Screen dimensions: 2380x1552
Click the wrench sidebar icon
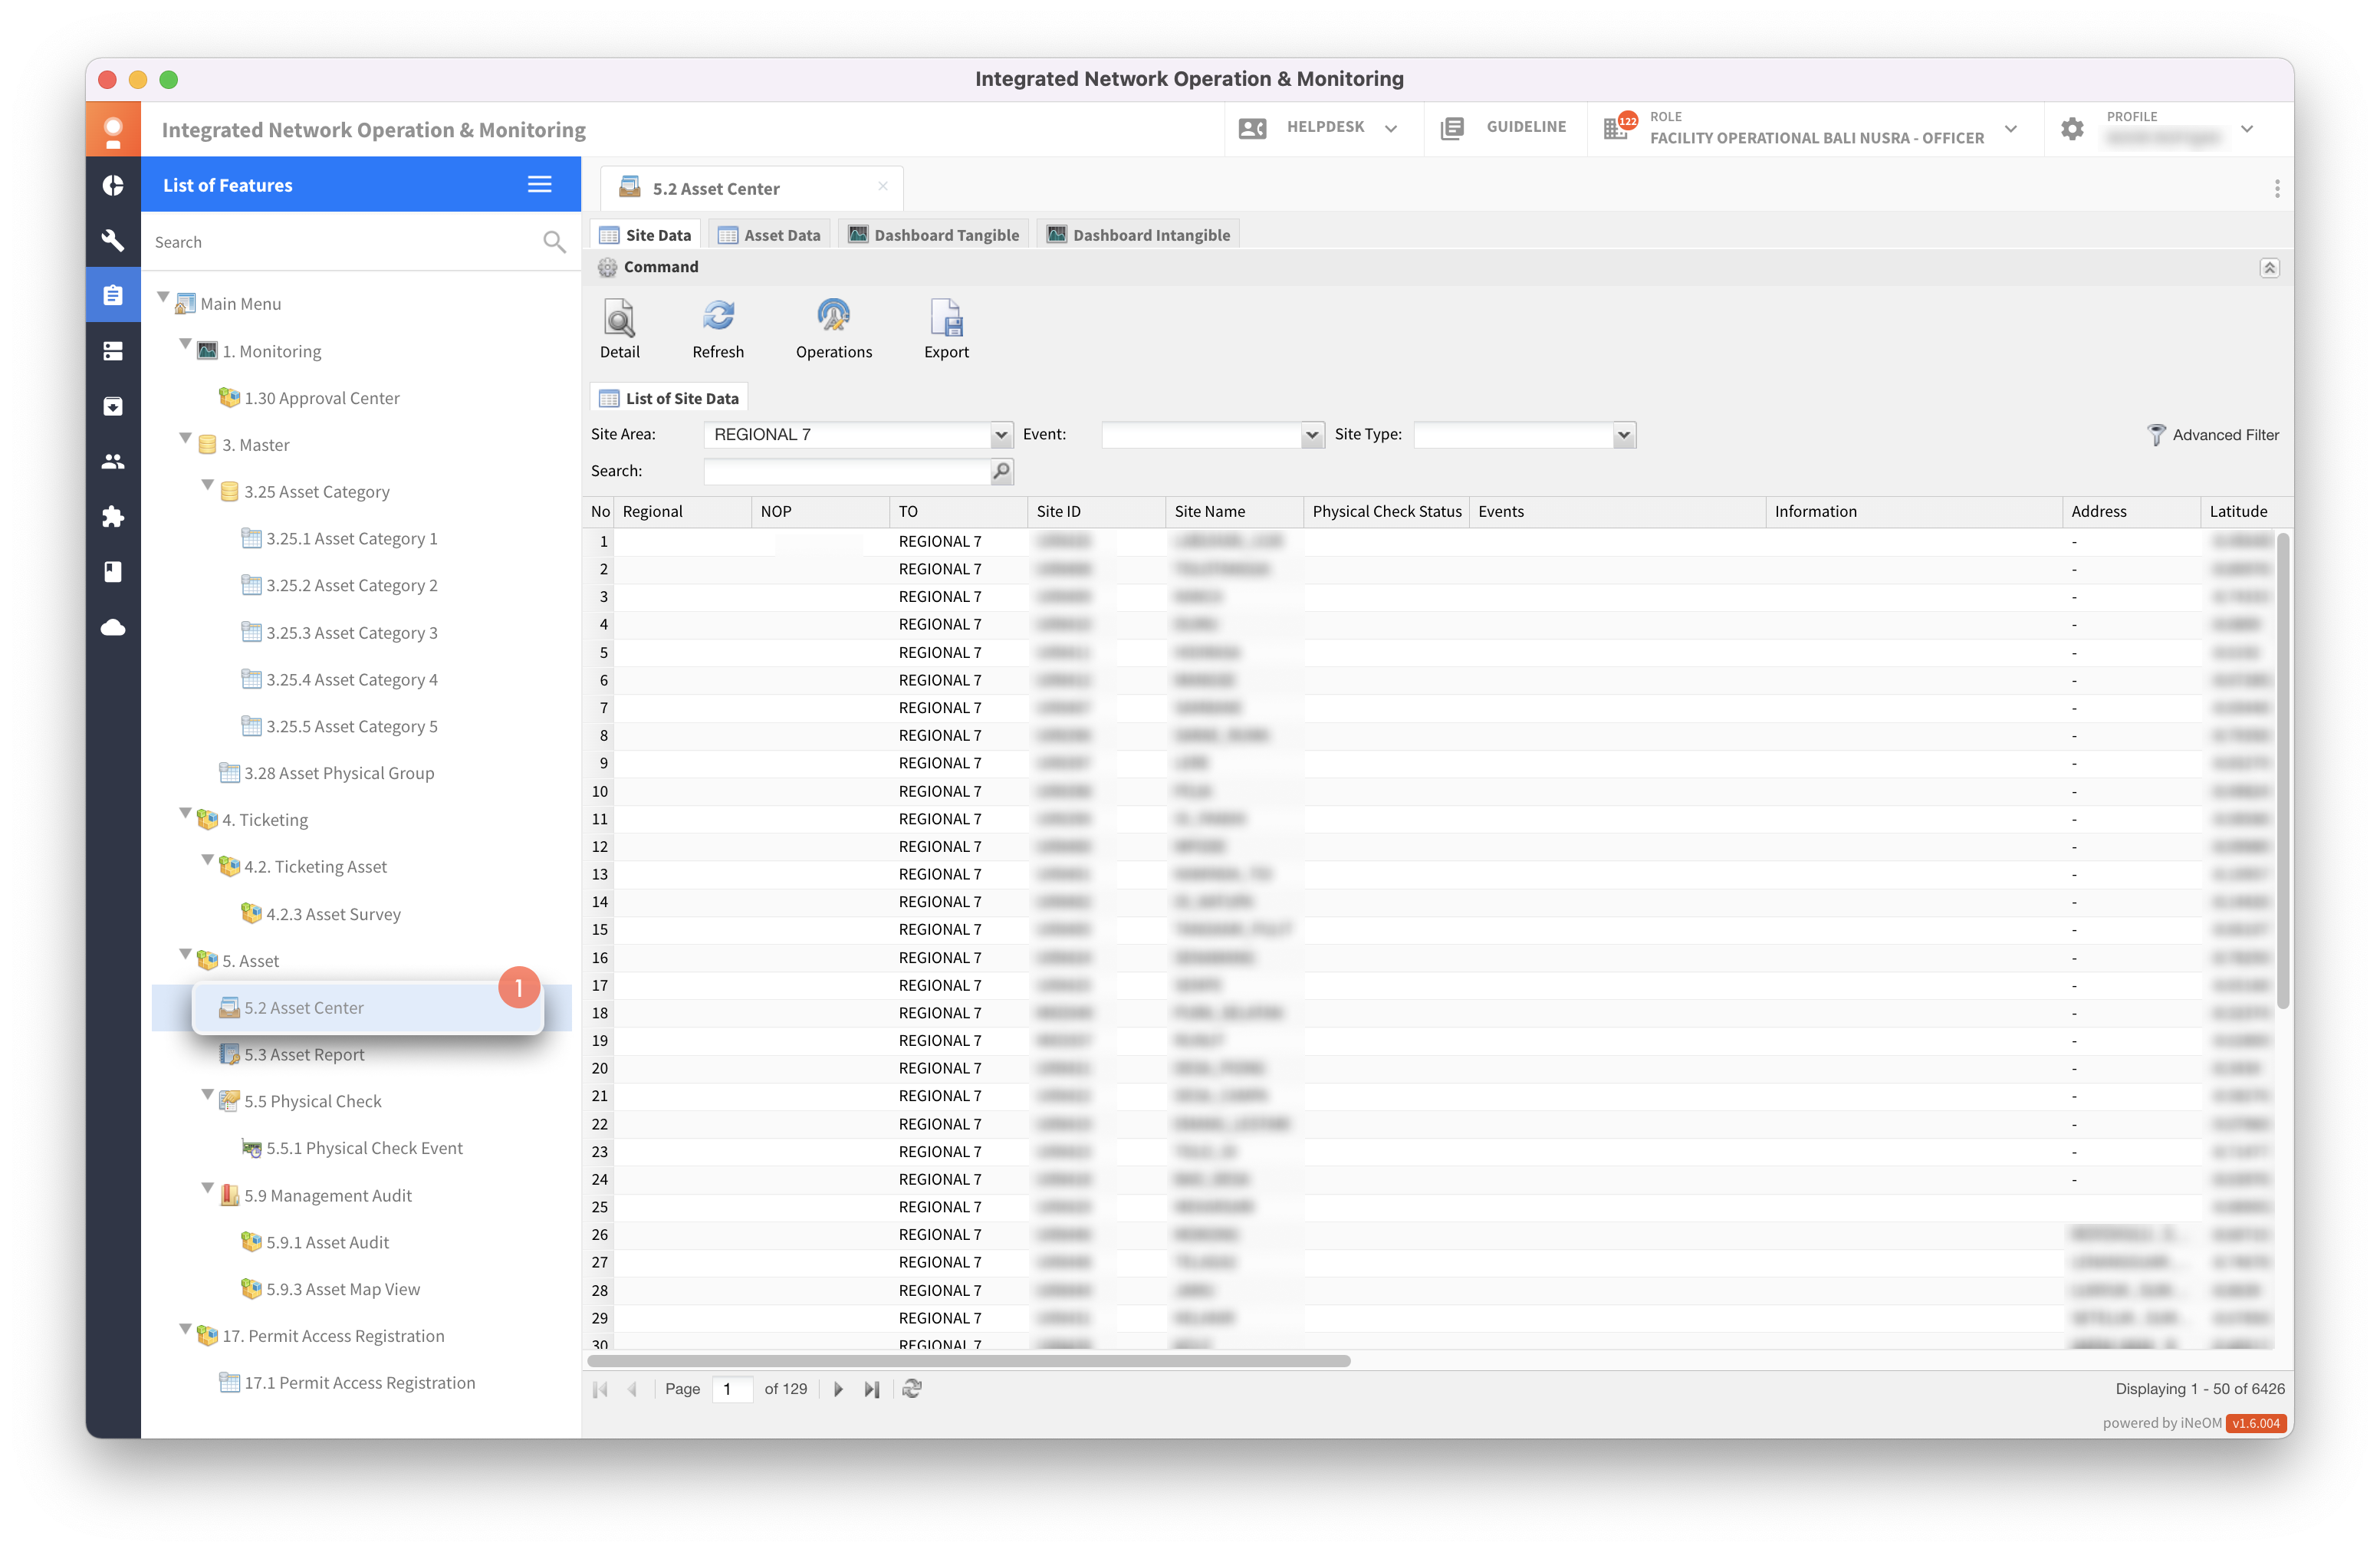113,240
